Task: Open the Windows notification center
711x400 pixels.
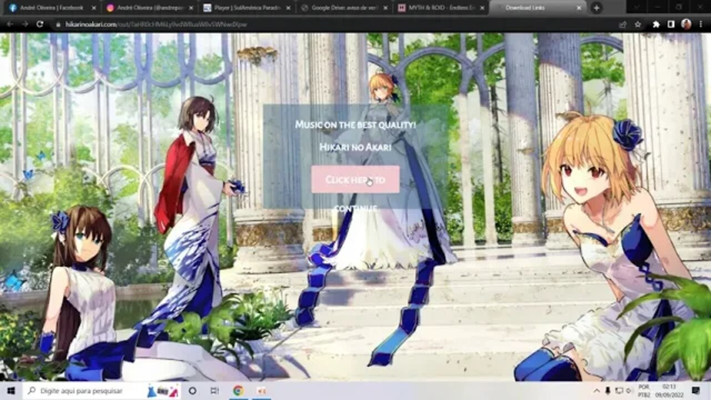Action: 696,391
